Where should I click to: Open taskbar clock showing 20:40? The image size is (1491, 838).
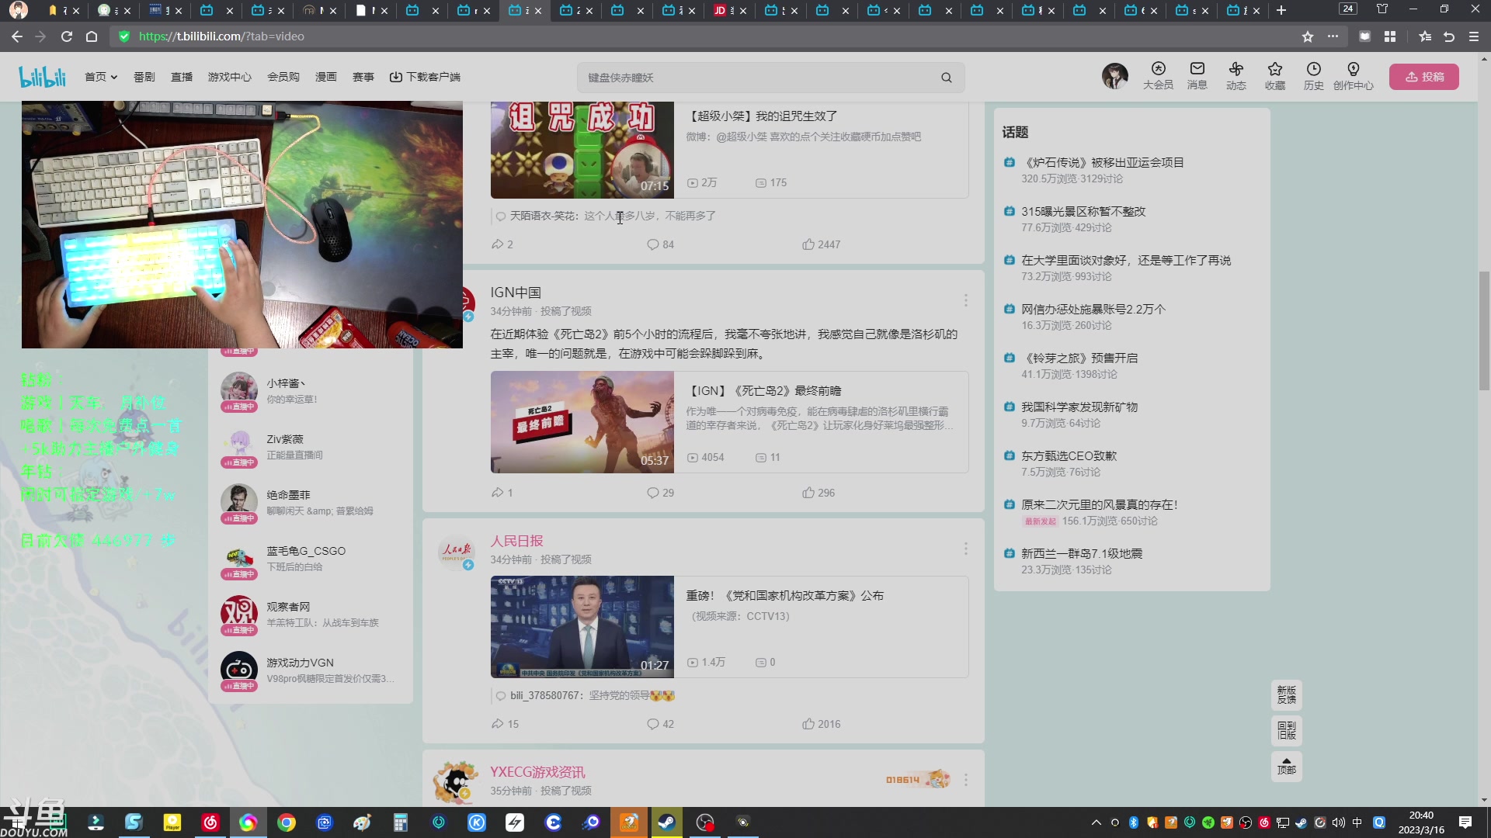pos(1421,822)
